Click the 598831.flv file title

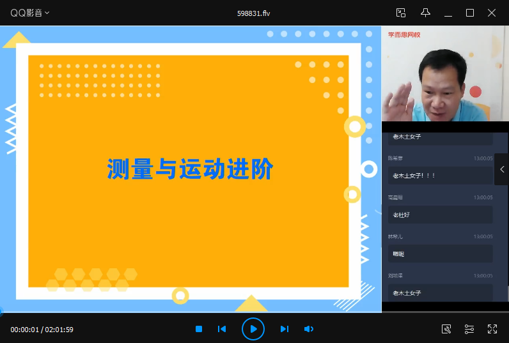click(254, 13)
